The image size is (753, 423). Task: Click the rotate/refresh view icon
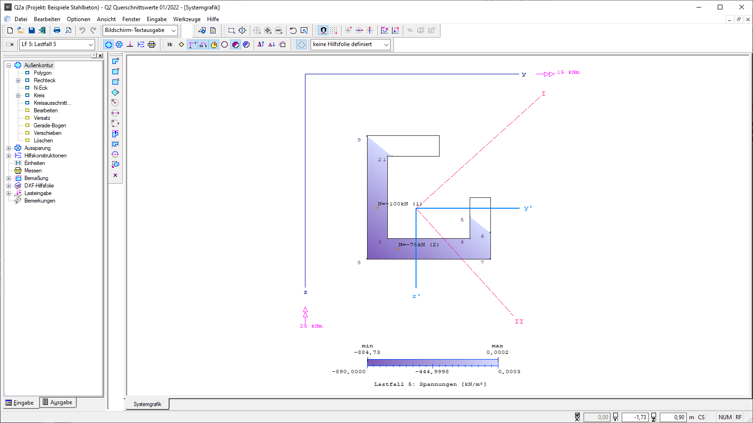[293, 30]
